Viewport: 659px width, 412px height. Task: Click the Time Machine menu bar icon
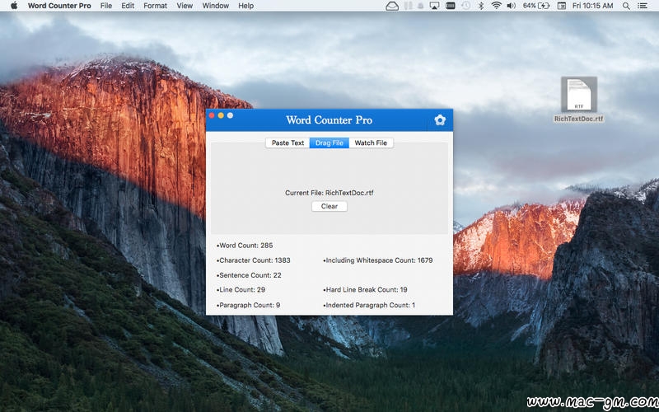click(465, 6)
